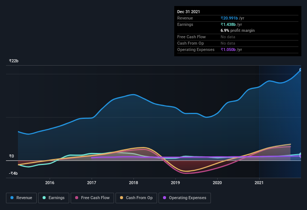
Task: Toggle the Cash From Op legend button
Action: 136,198
